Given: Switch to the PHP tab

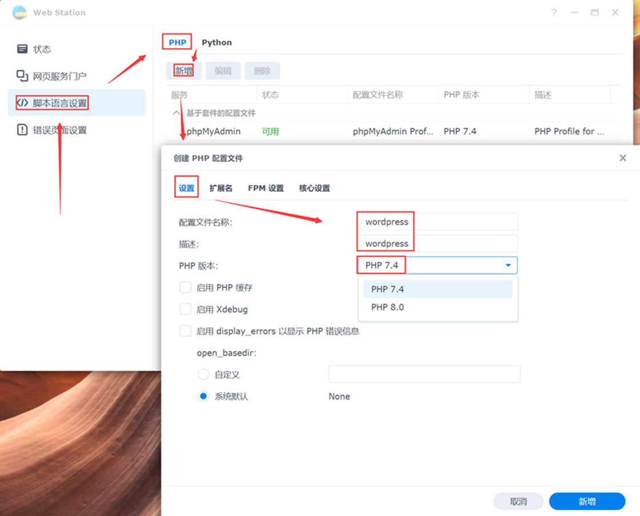Looking at the screenshot, I should click(x=177, y=42).
